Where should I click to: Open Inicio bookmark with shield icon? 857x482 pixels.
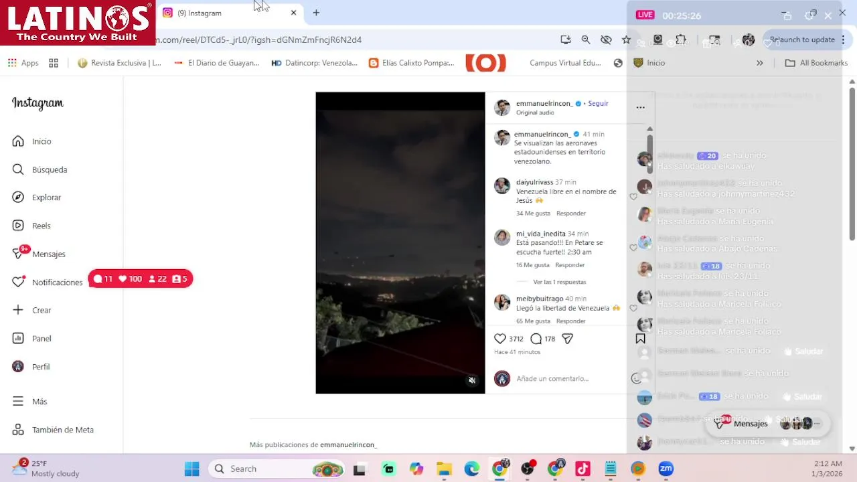pyautogui.click(x=649, y=63)
